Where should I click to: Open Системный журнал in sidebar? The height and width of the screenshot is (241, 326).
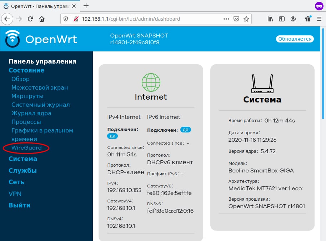(41, 105)
